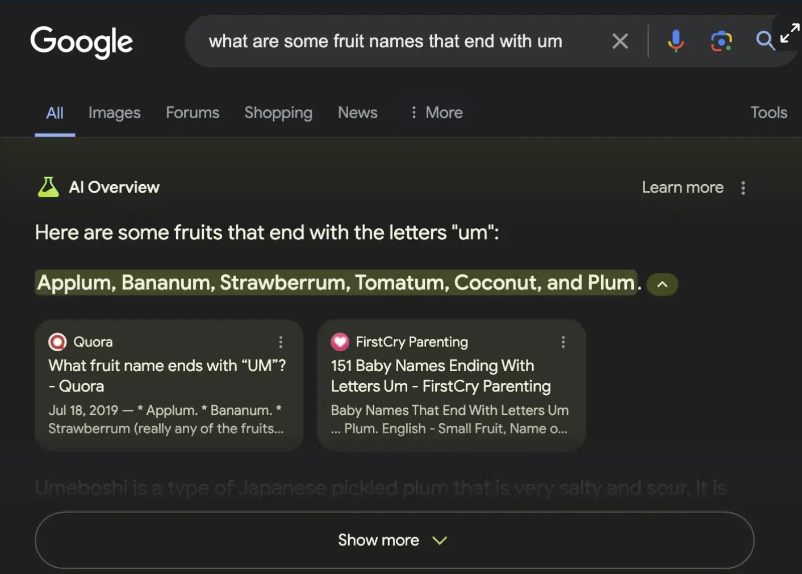Open Google Lens image search
Image resolution: width=802 pixels, height=574 pixels.
721,41
